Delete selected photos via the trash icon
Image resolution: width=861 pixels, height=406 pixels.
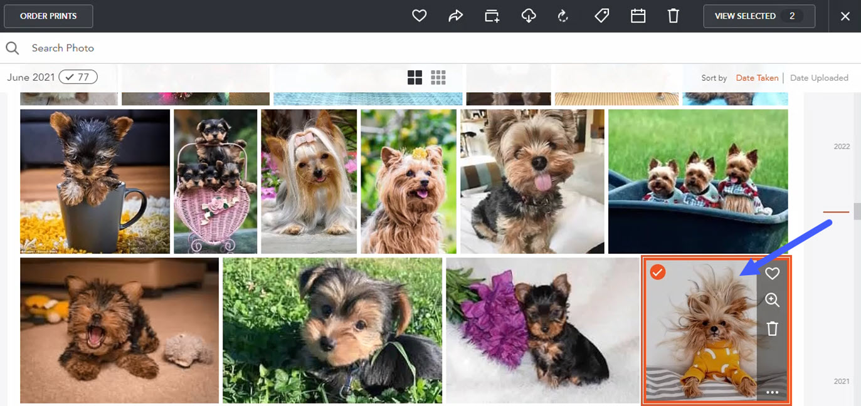tap(673, 16)
